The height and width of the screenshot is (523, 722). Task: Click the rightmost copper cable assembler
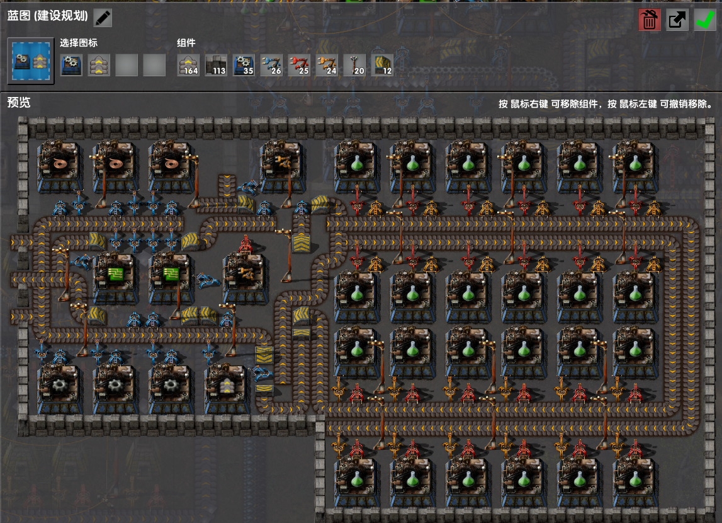171,166
